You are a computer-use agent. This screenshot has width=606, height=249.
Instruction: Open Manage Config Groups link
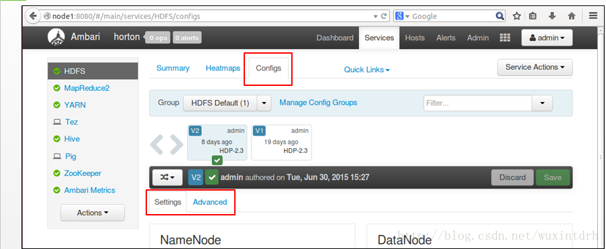click(318, 103)
